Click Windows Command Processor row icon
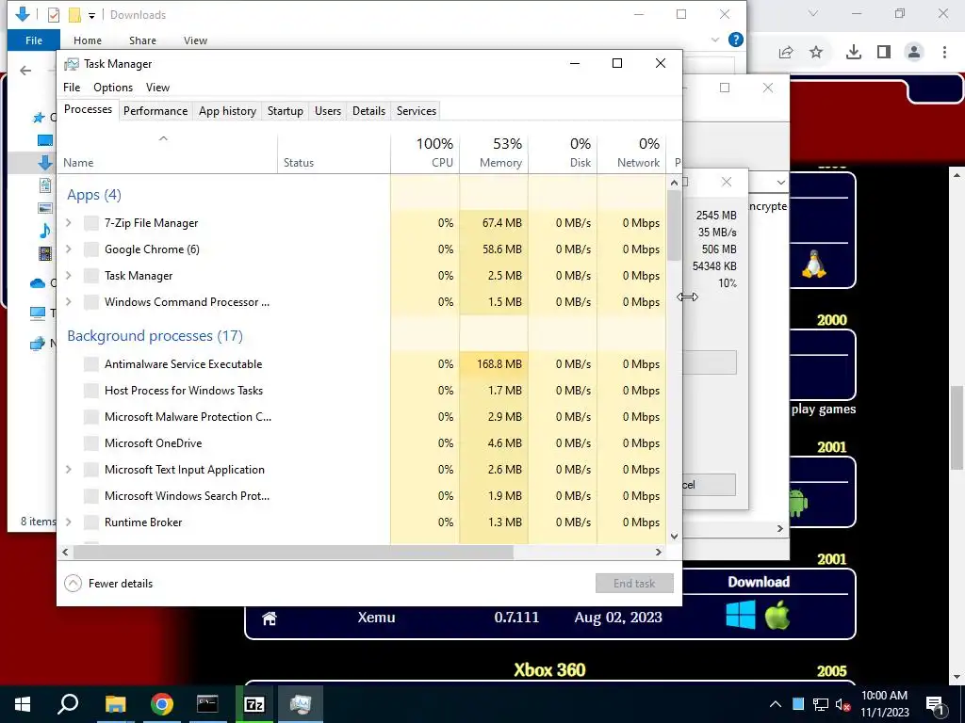Screen dimensions: 965x723 point(91,302)
